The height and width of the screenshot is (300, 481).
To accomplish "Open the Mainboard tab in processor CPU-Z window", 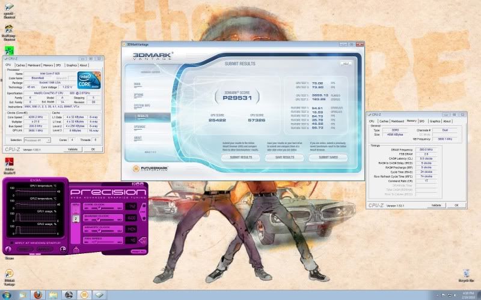I will pos(34,65).
